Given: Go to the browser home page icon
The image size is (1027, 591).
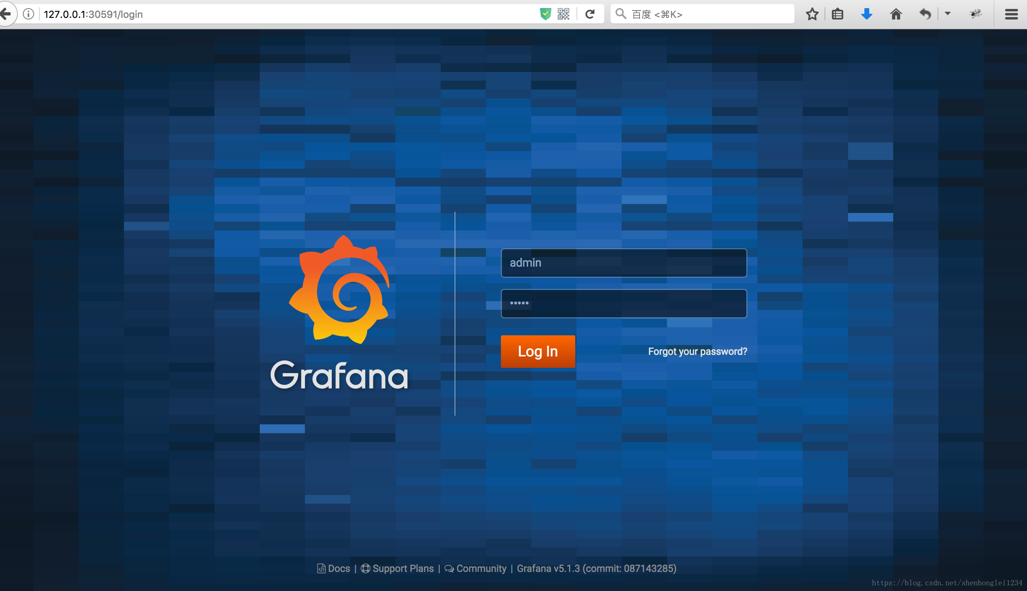Looking at the screenshot, I should [896, 14].
